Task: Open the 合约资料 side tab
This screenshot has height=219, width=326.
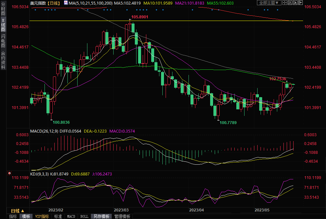Action: tap(3, 60)
